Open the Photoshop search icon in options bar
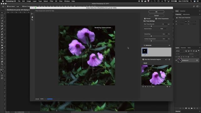Image resolution: width=201 pixels, height=113 pixels. (x=194, y=6)
